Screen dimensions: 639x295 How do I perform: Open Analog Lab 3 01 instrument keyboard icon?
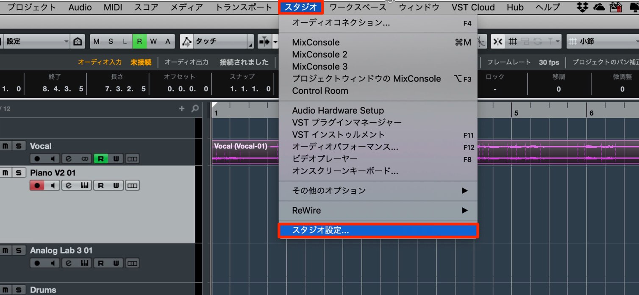(85, 263)
